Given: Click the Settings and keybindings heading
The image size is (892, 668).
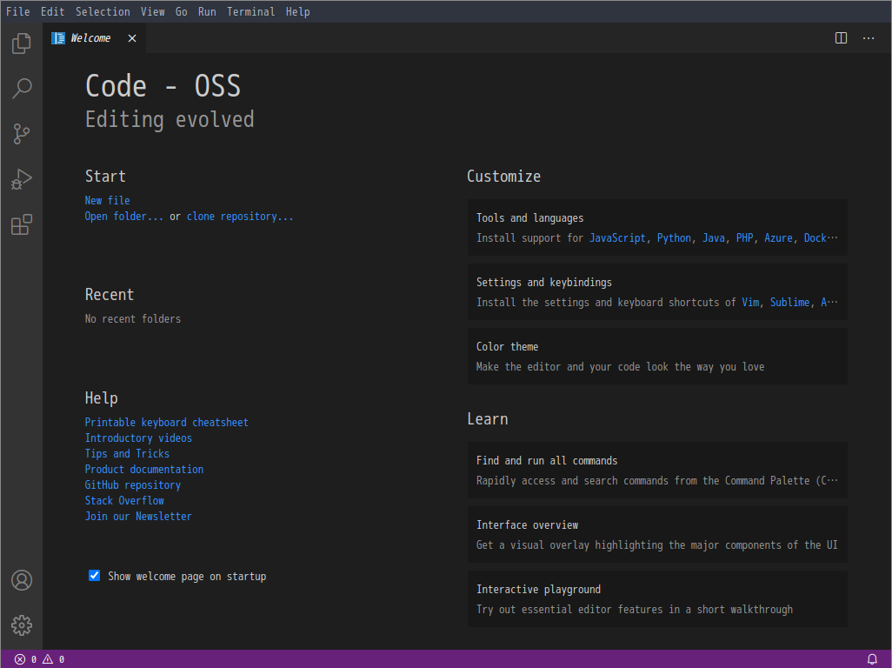Looking at the screenshot, I should tap(544, 282).
